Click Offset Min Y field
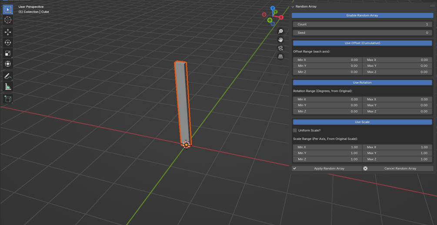 (327, 66)
